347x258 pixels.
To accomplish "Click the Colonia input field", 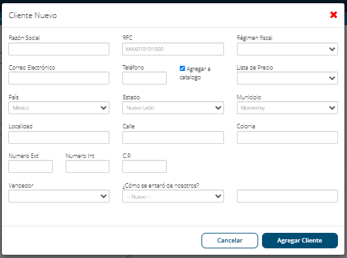I will tap(287, 137).
